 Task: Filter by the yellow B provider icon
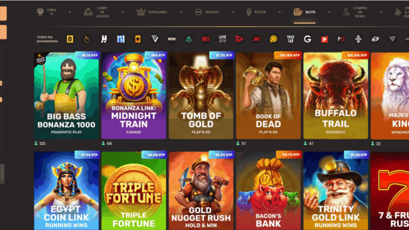pyautogui.click(x=70, y=39)
